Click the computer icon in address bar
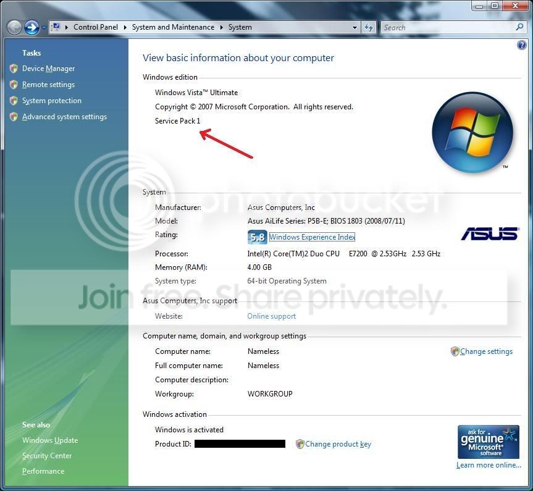The height and width of the screenshot is (491, 533). [56, 27]
